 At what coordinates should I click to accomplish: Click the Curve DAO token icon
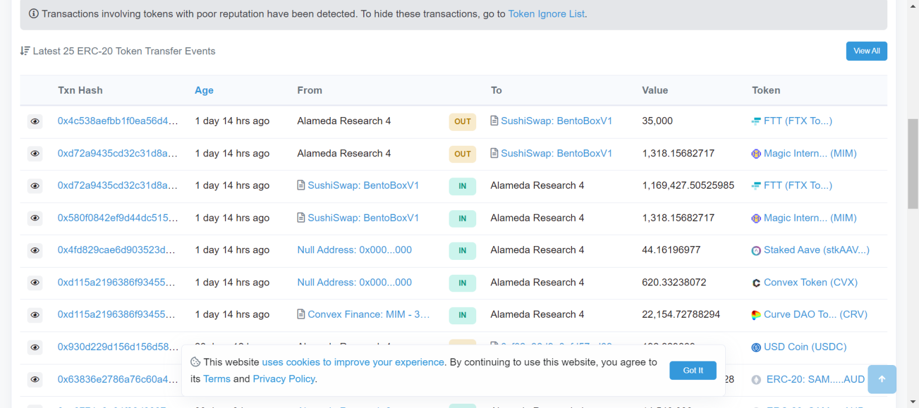pos(755,314)
